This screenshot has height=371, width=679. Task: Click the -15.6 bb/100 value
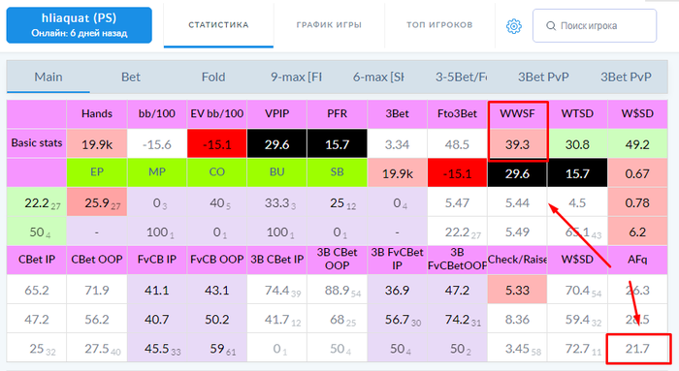tap(157, 144)
